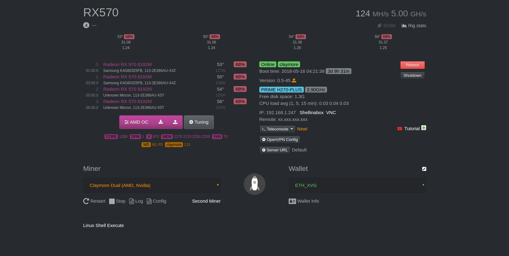
Task: Click the YouTube Tutorial icon
Action: 400,129
